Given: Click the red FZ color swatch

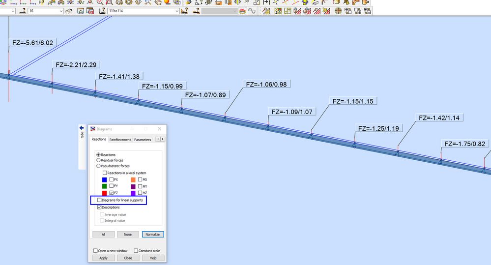Looking at the screenshot, I should click(105, 193).
